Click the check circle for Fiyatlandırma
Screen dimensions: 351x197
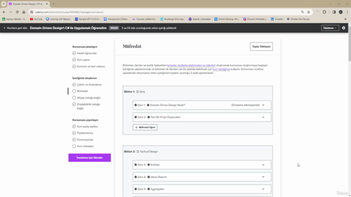point(74,133)
